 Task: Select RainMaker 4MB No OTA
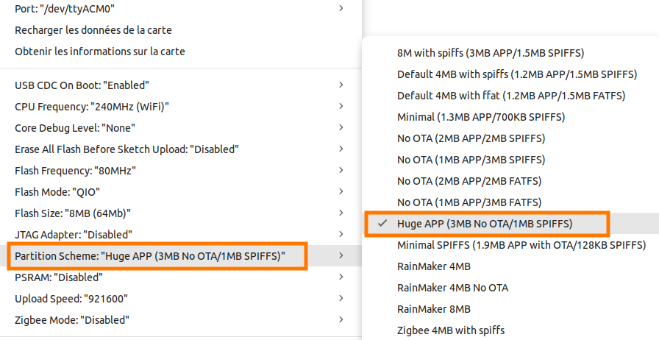(452, 288)
